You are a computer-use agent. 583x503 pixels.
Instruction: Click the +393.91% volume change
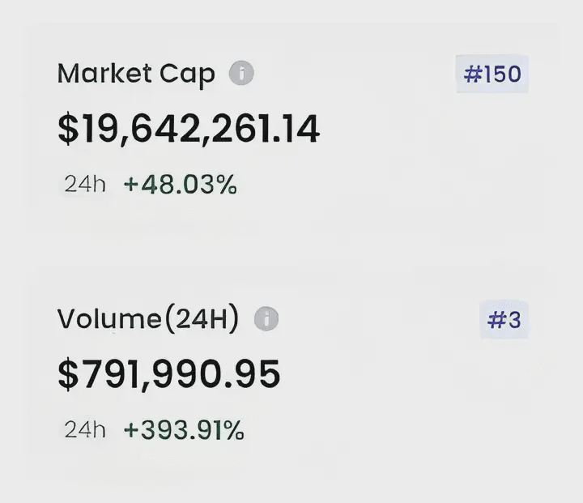[x=183, y=429]
